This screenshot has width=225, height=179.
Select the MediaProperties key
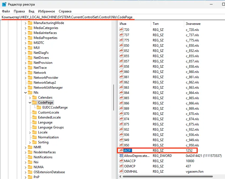(x=45, y=38)
